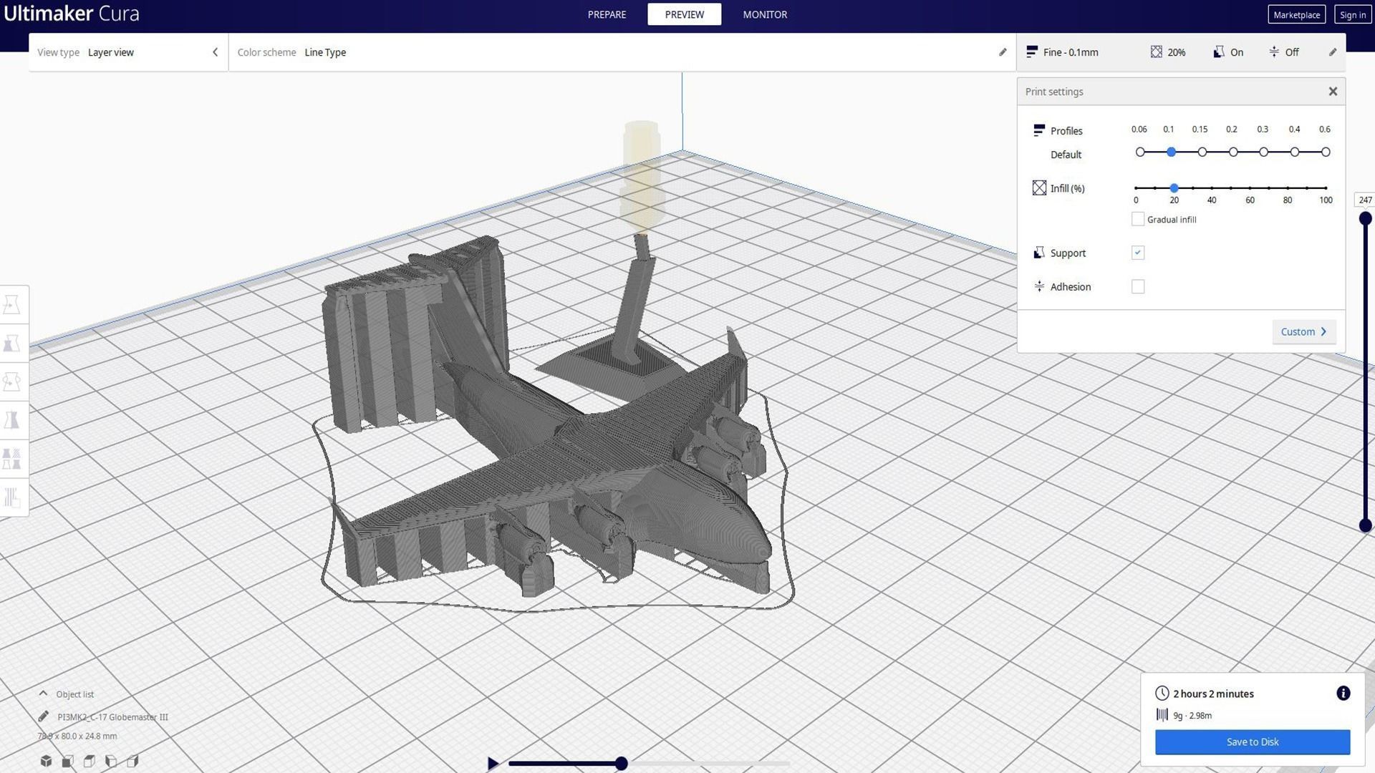Click the Support icon in print settings
Viewport: 1375px width, 773px height.
(x=1039, y=253)
